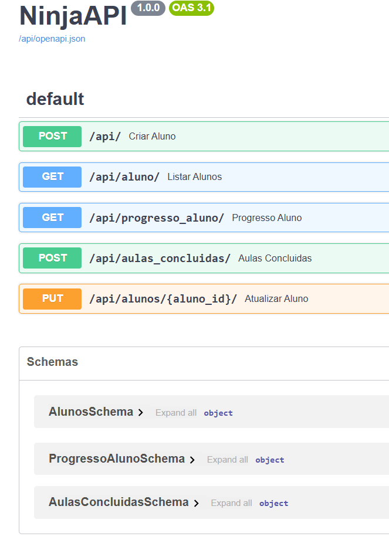Expand PUT /api/alunos/{aluno_id}/ operation
The height and width of the screenshot is (540, 389).
click(x=204, y=298)
